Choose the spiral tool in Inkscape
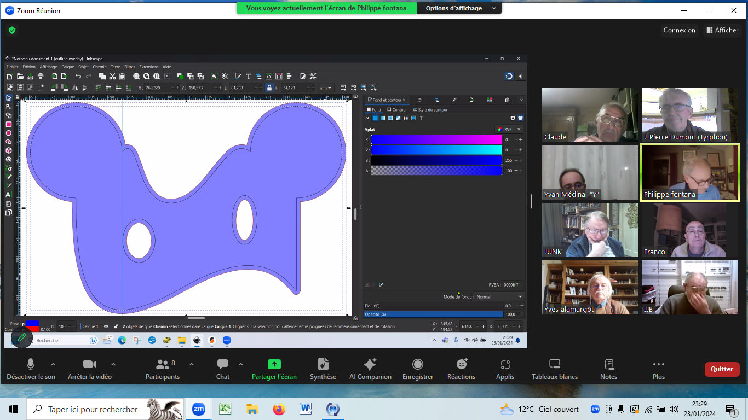Image resolution: width=748 pixels, height=420 pixels. pos(9,159)
